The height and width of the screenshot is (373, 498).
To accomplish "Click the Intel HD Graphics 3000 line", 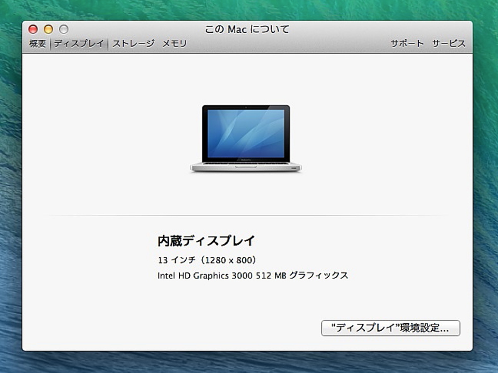I will [253, 275].
